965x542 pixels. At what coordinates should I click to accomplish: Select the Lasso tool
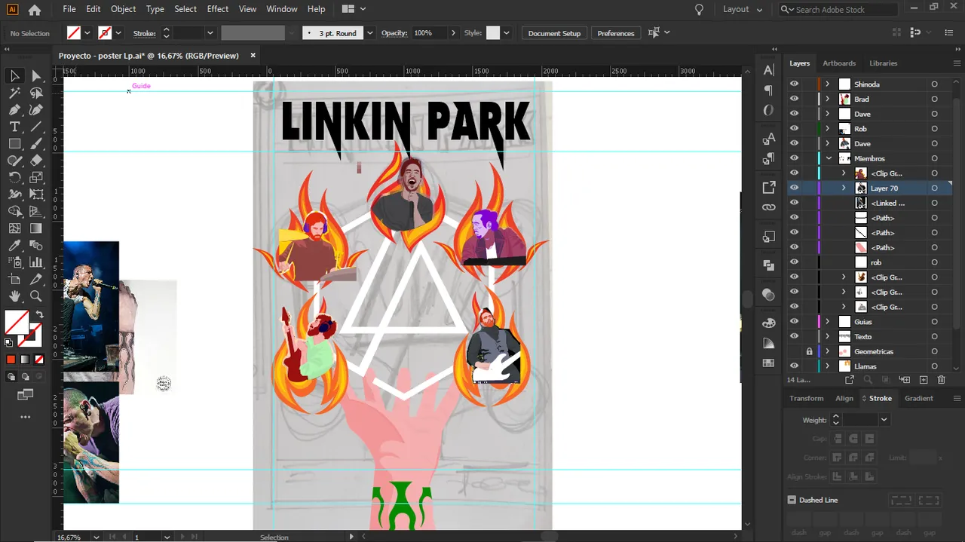click(x=36, y=93)
